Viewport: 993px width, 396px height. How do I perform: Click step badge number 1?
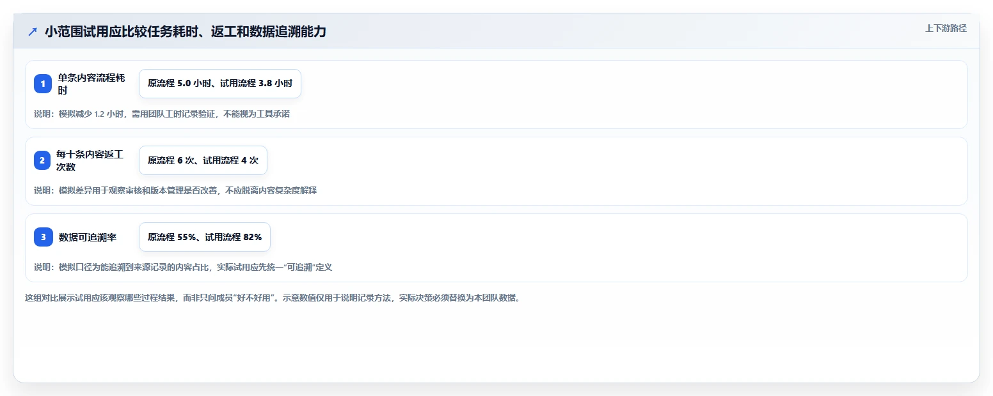pos(43,84)
